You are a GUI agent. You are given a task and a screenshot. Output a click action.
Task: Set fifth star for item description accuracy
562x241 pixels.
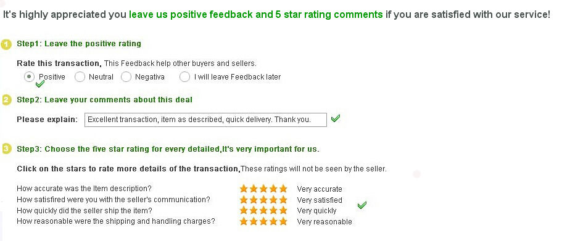(283, 189)
